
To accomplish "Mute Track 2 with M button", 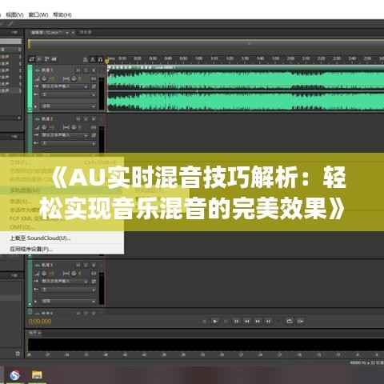I will tap(78, 119).
